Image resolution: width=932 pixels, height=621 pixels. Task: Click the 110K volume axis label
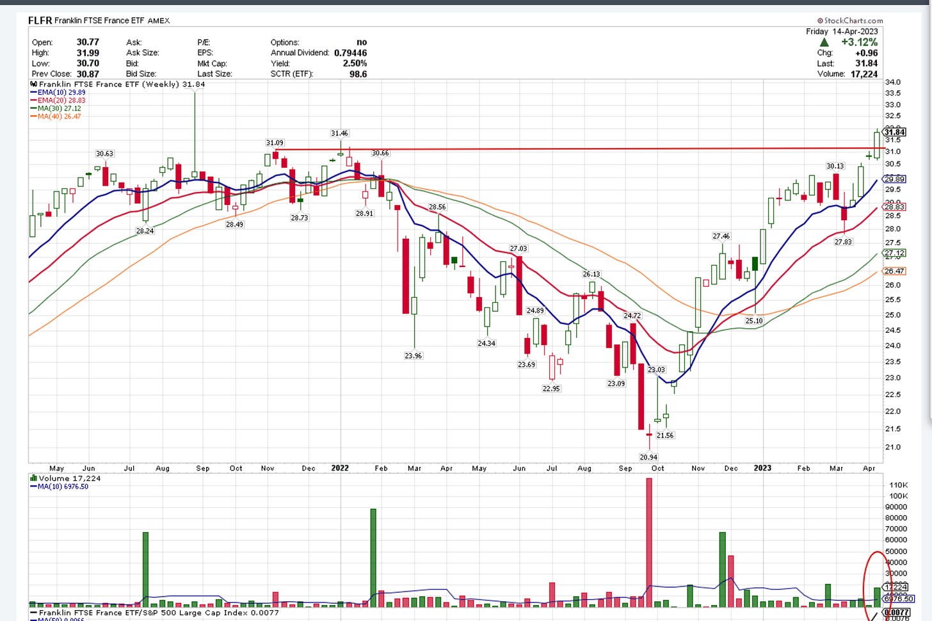tap(899, 485)
